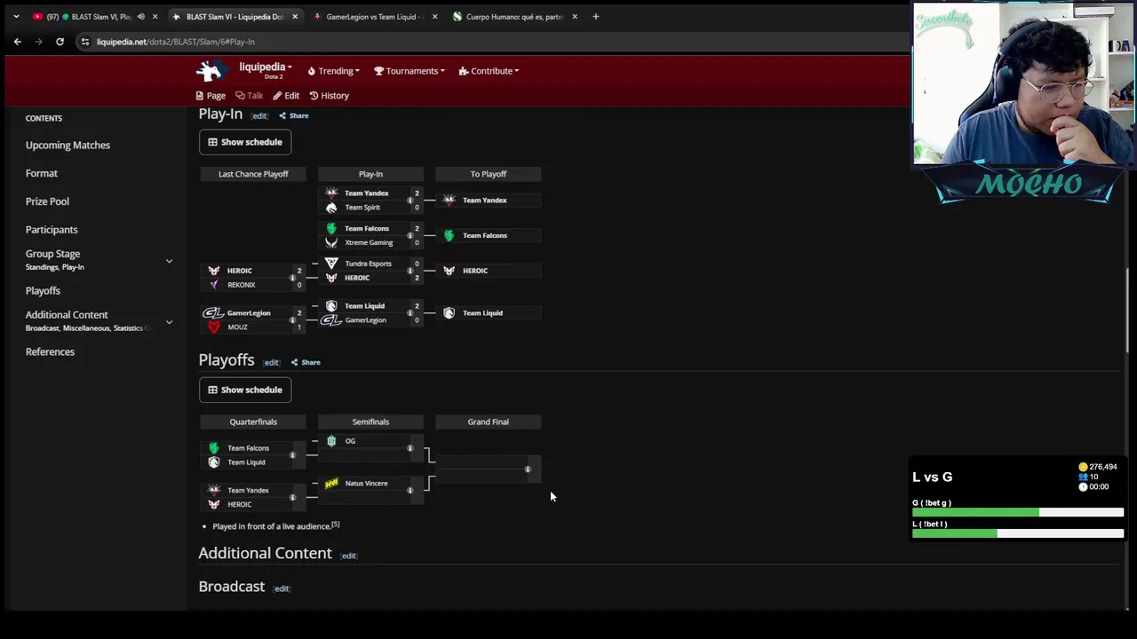Click the G (!bet g) green progress bar

[x=975, y=513]
